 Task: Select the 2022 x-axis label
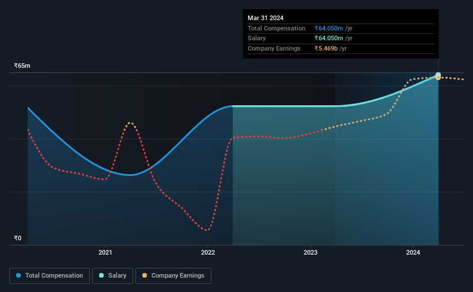point(208,252)
